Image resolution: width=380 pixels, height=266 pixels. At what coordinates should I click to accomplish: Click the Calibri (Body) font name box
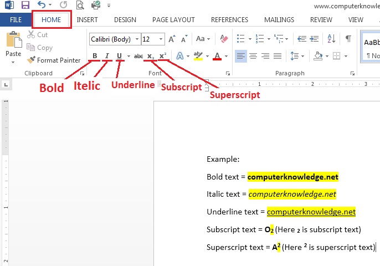point(112,39)
